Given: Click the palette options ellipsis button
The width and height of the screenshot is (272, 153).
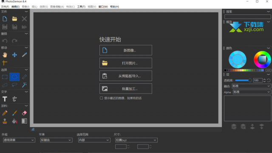Looking at the screenshot, I should 268,70.
